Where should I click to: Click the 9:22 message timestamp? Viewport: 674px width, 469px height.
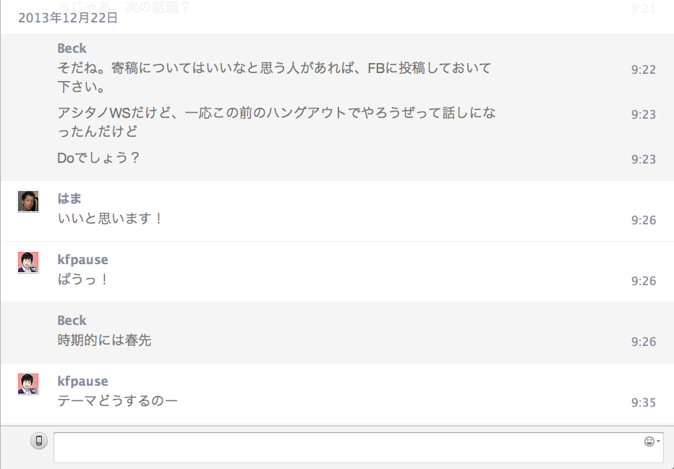click(643, 69)
